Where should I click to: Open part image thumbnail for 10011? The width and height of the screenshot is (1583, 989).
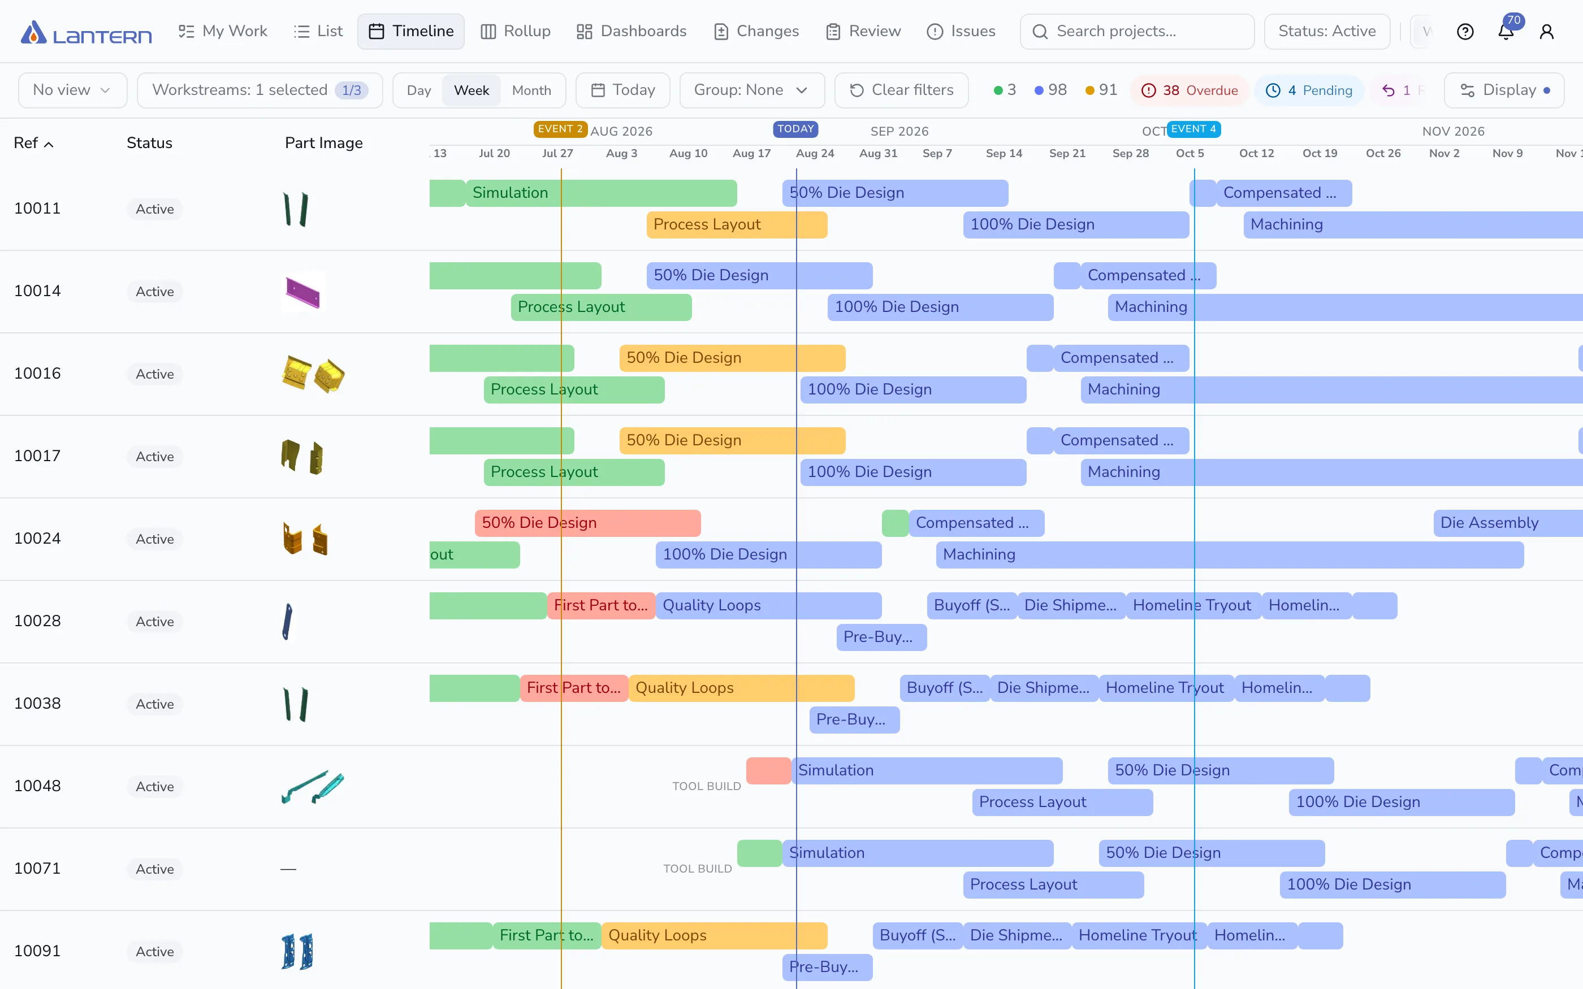(296, 209)
